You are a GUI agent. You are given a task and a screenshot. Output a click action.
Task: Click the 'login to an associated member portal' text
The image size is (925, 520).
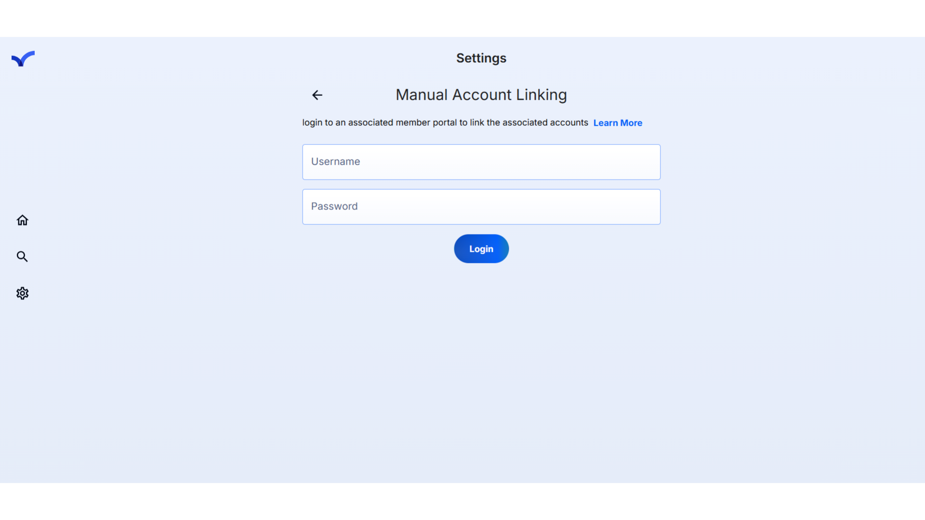380,123
